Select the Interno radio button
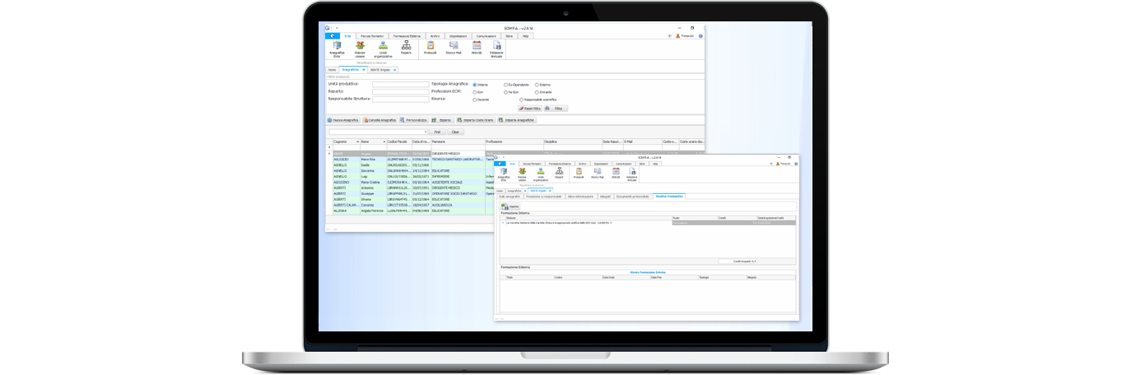 click(x=475, y=85)
